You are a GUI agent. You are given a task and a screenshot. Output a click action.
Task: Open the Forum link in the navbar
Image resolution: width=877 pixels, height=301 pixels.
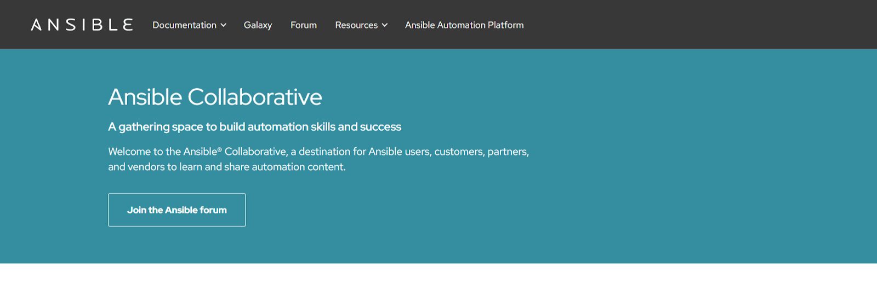[x=304, y=25]
